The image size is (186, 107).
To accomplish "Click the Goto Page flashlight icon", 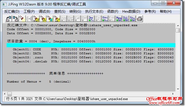I will click(x=50, y=19).
